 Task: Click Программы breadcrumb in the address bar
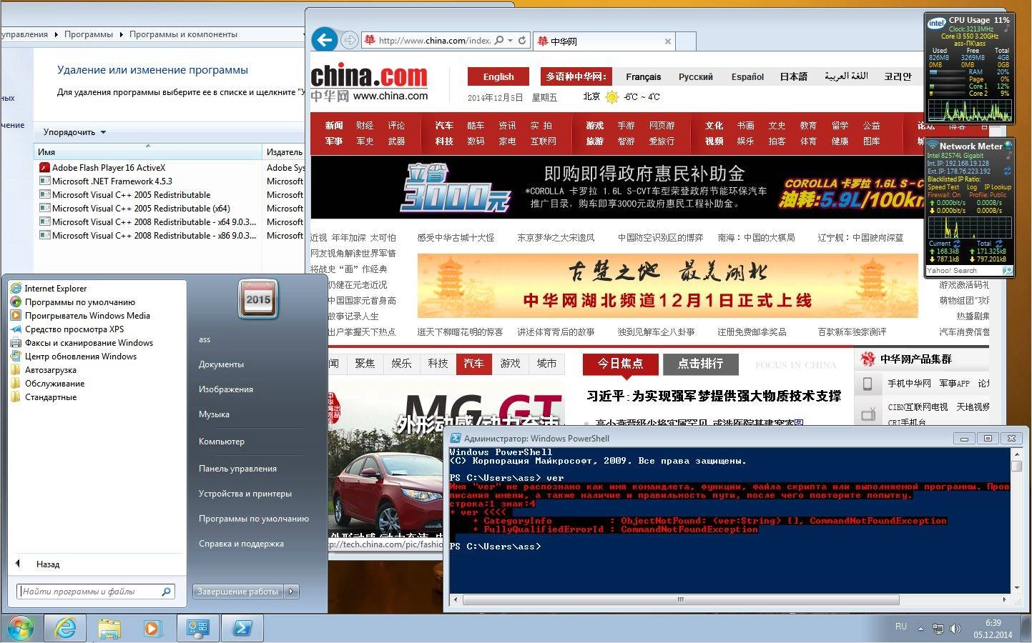pos(89,34)
